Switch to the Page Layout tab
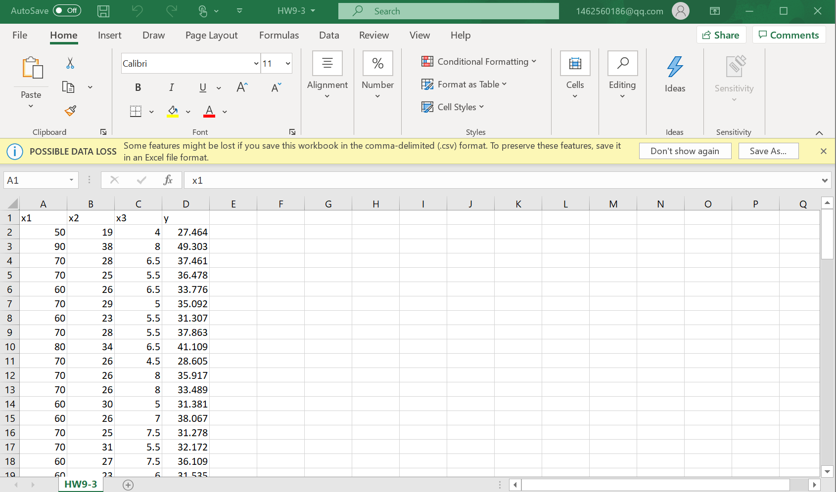This screenshot has height=492, width=836. (211, 35)
